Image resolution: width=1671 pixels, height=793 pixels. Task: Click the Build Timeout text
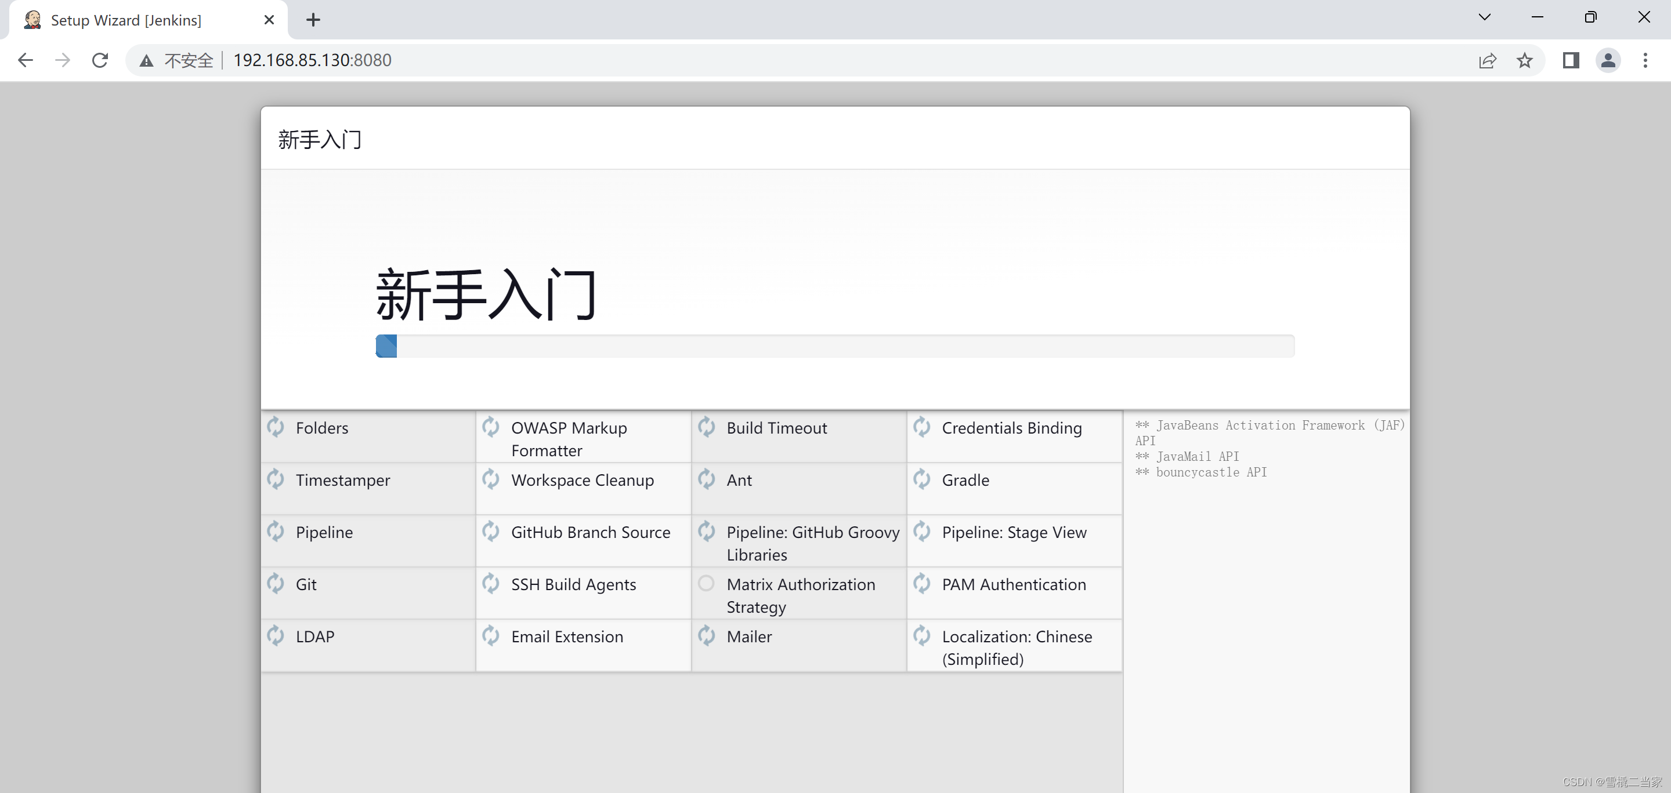[776, 428]
